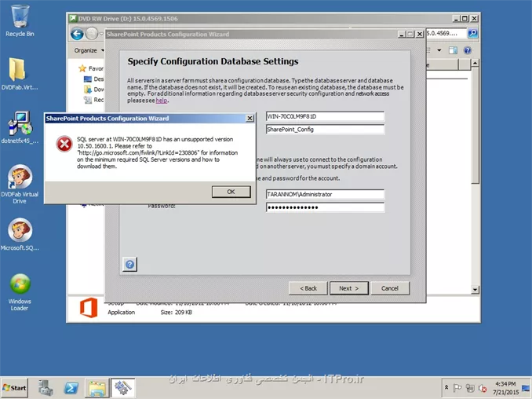
Task: Go to previous step with < Back
Action: 308,288
